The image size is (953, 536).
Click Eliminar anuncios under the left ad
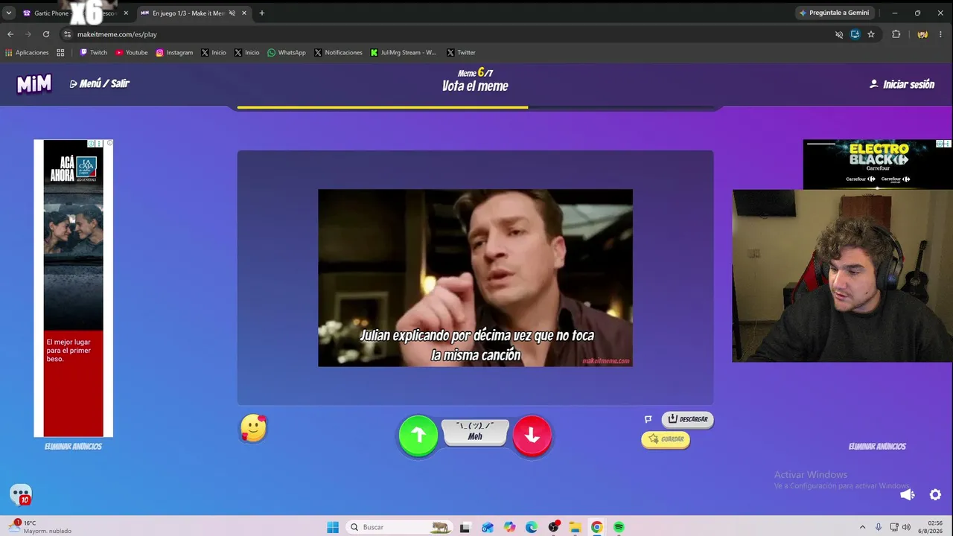[73, 447]
